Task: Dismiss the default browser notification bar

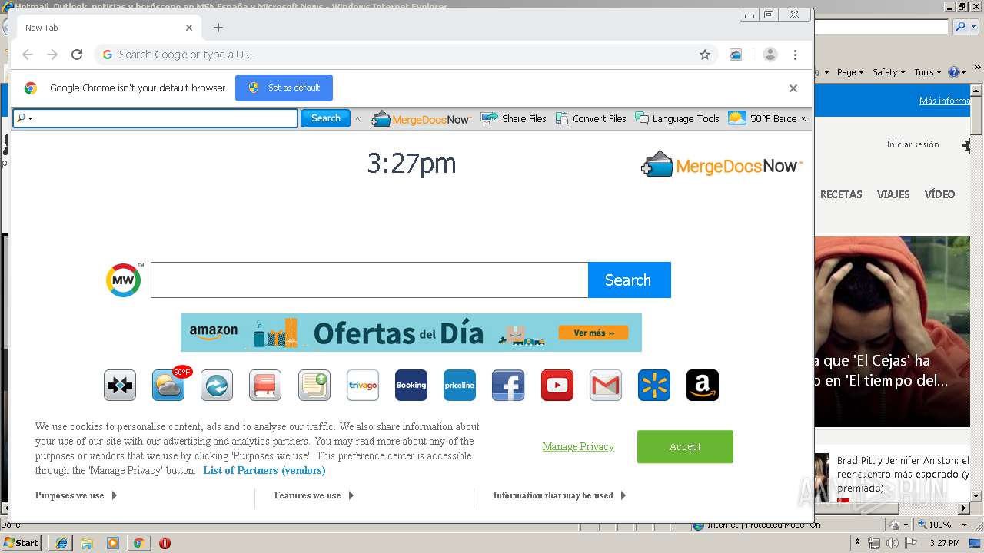Action: (793, 88)
